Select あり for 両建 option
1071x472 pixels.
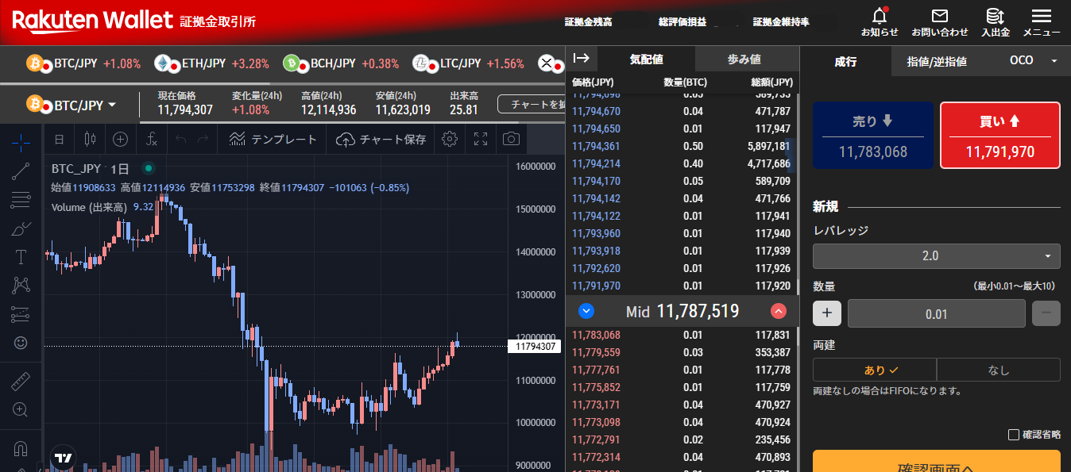[874, 370]
